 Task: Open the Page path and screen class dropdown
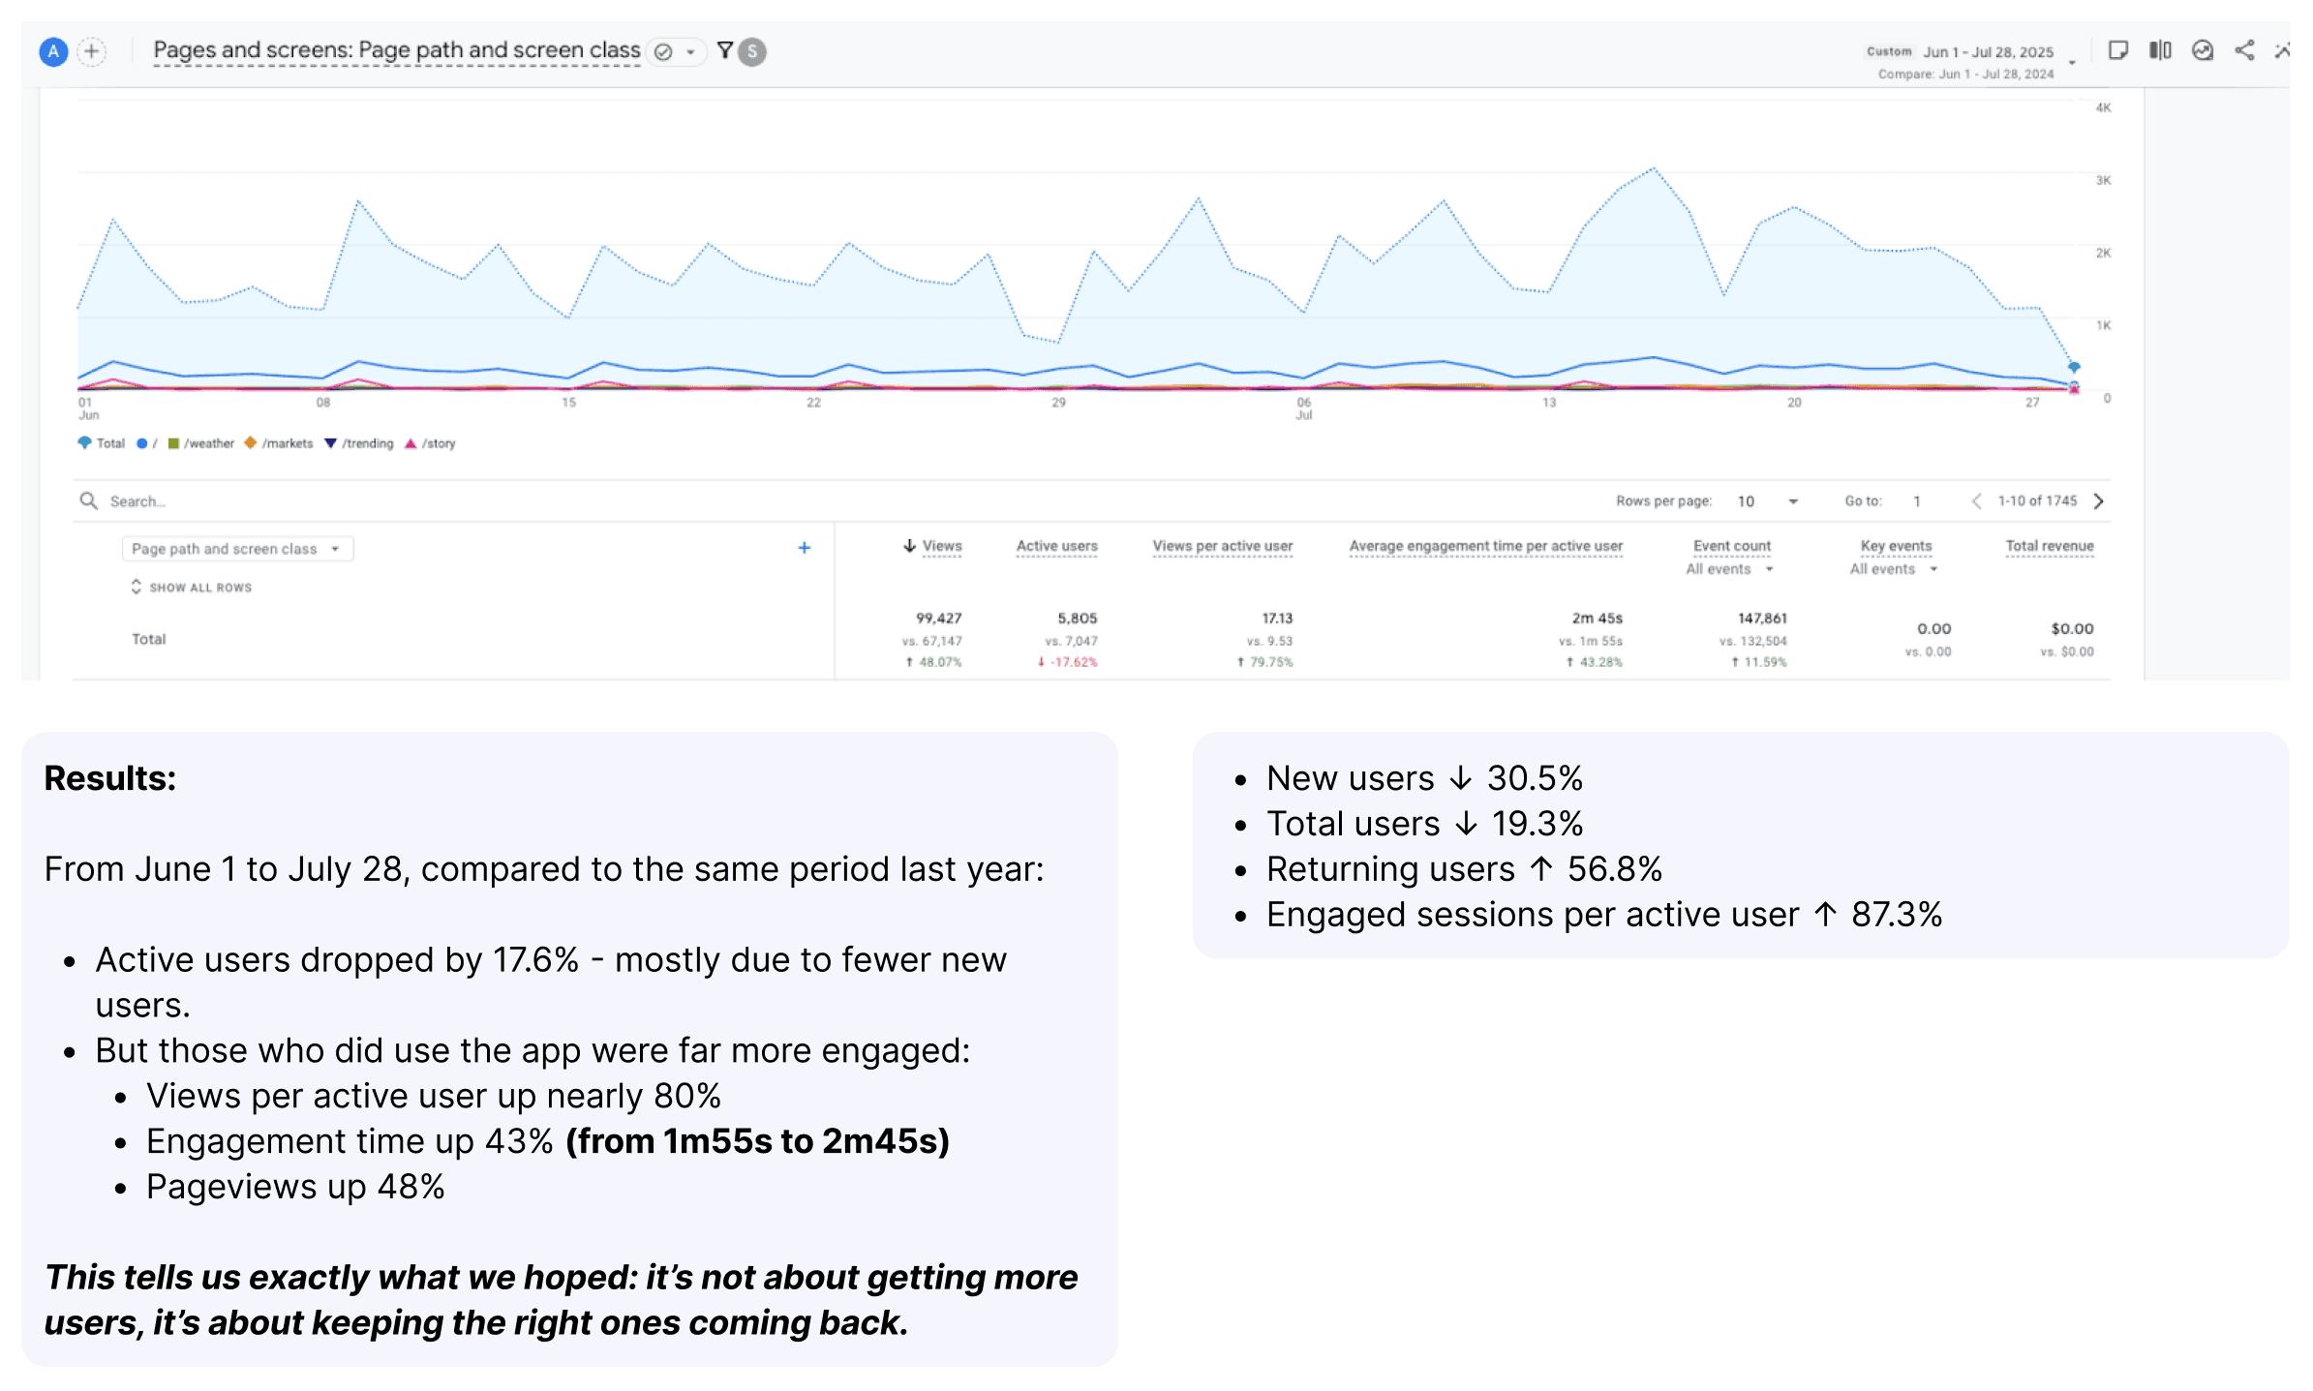click(x=237, y=548)
